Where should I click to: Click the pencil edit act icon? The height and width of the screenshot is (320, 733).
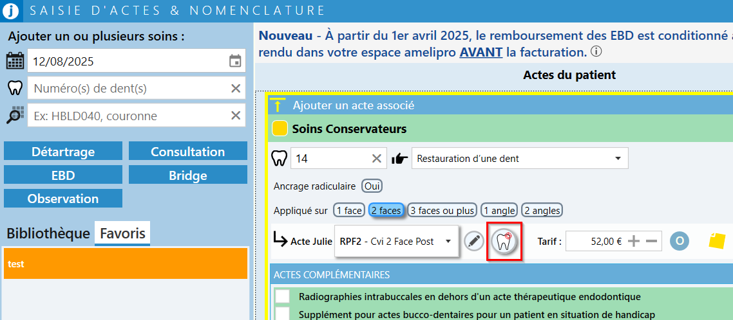pos(474,241)
